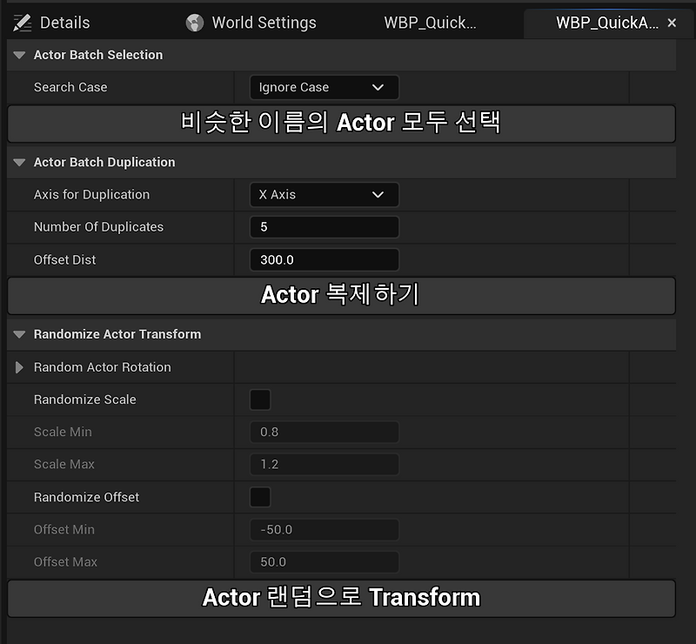This screenshot has height=644, width=696.
Task: Close the WBP_QuickA tab
Action: 672,23
